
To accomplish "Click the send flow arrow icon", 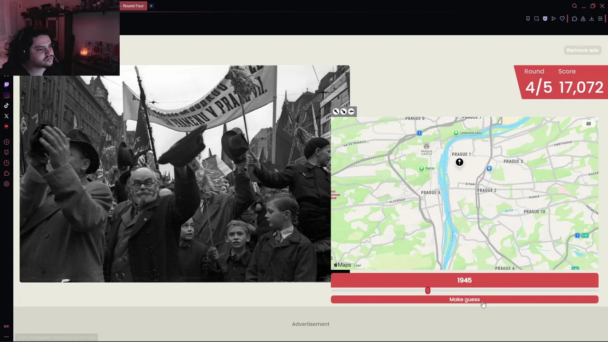I will [553, 19].
